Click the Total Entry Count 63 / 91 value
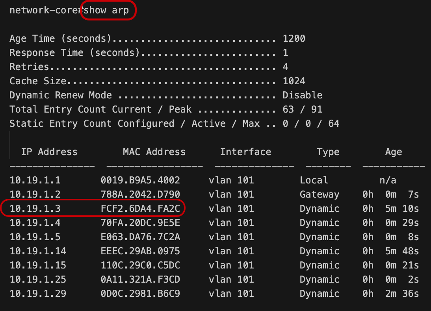Screen dimensions: 431x311 (302, 109)
